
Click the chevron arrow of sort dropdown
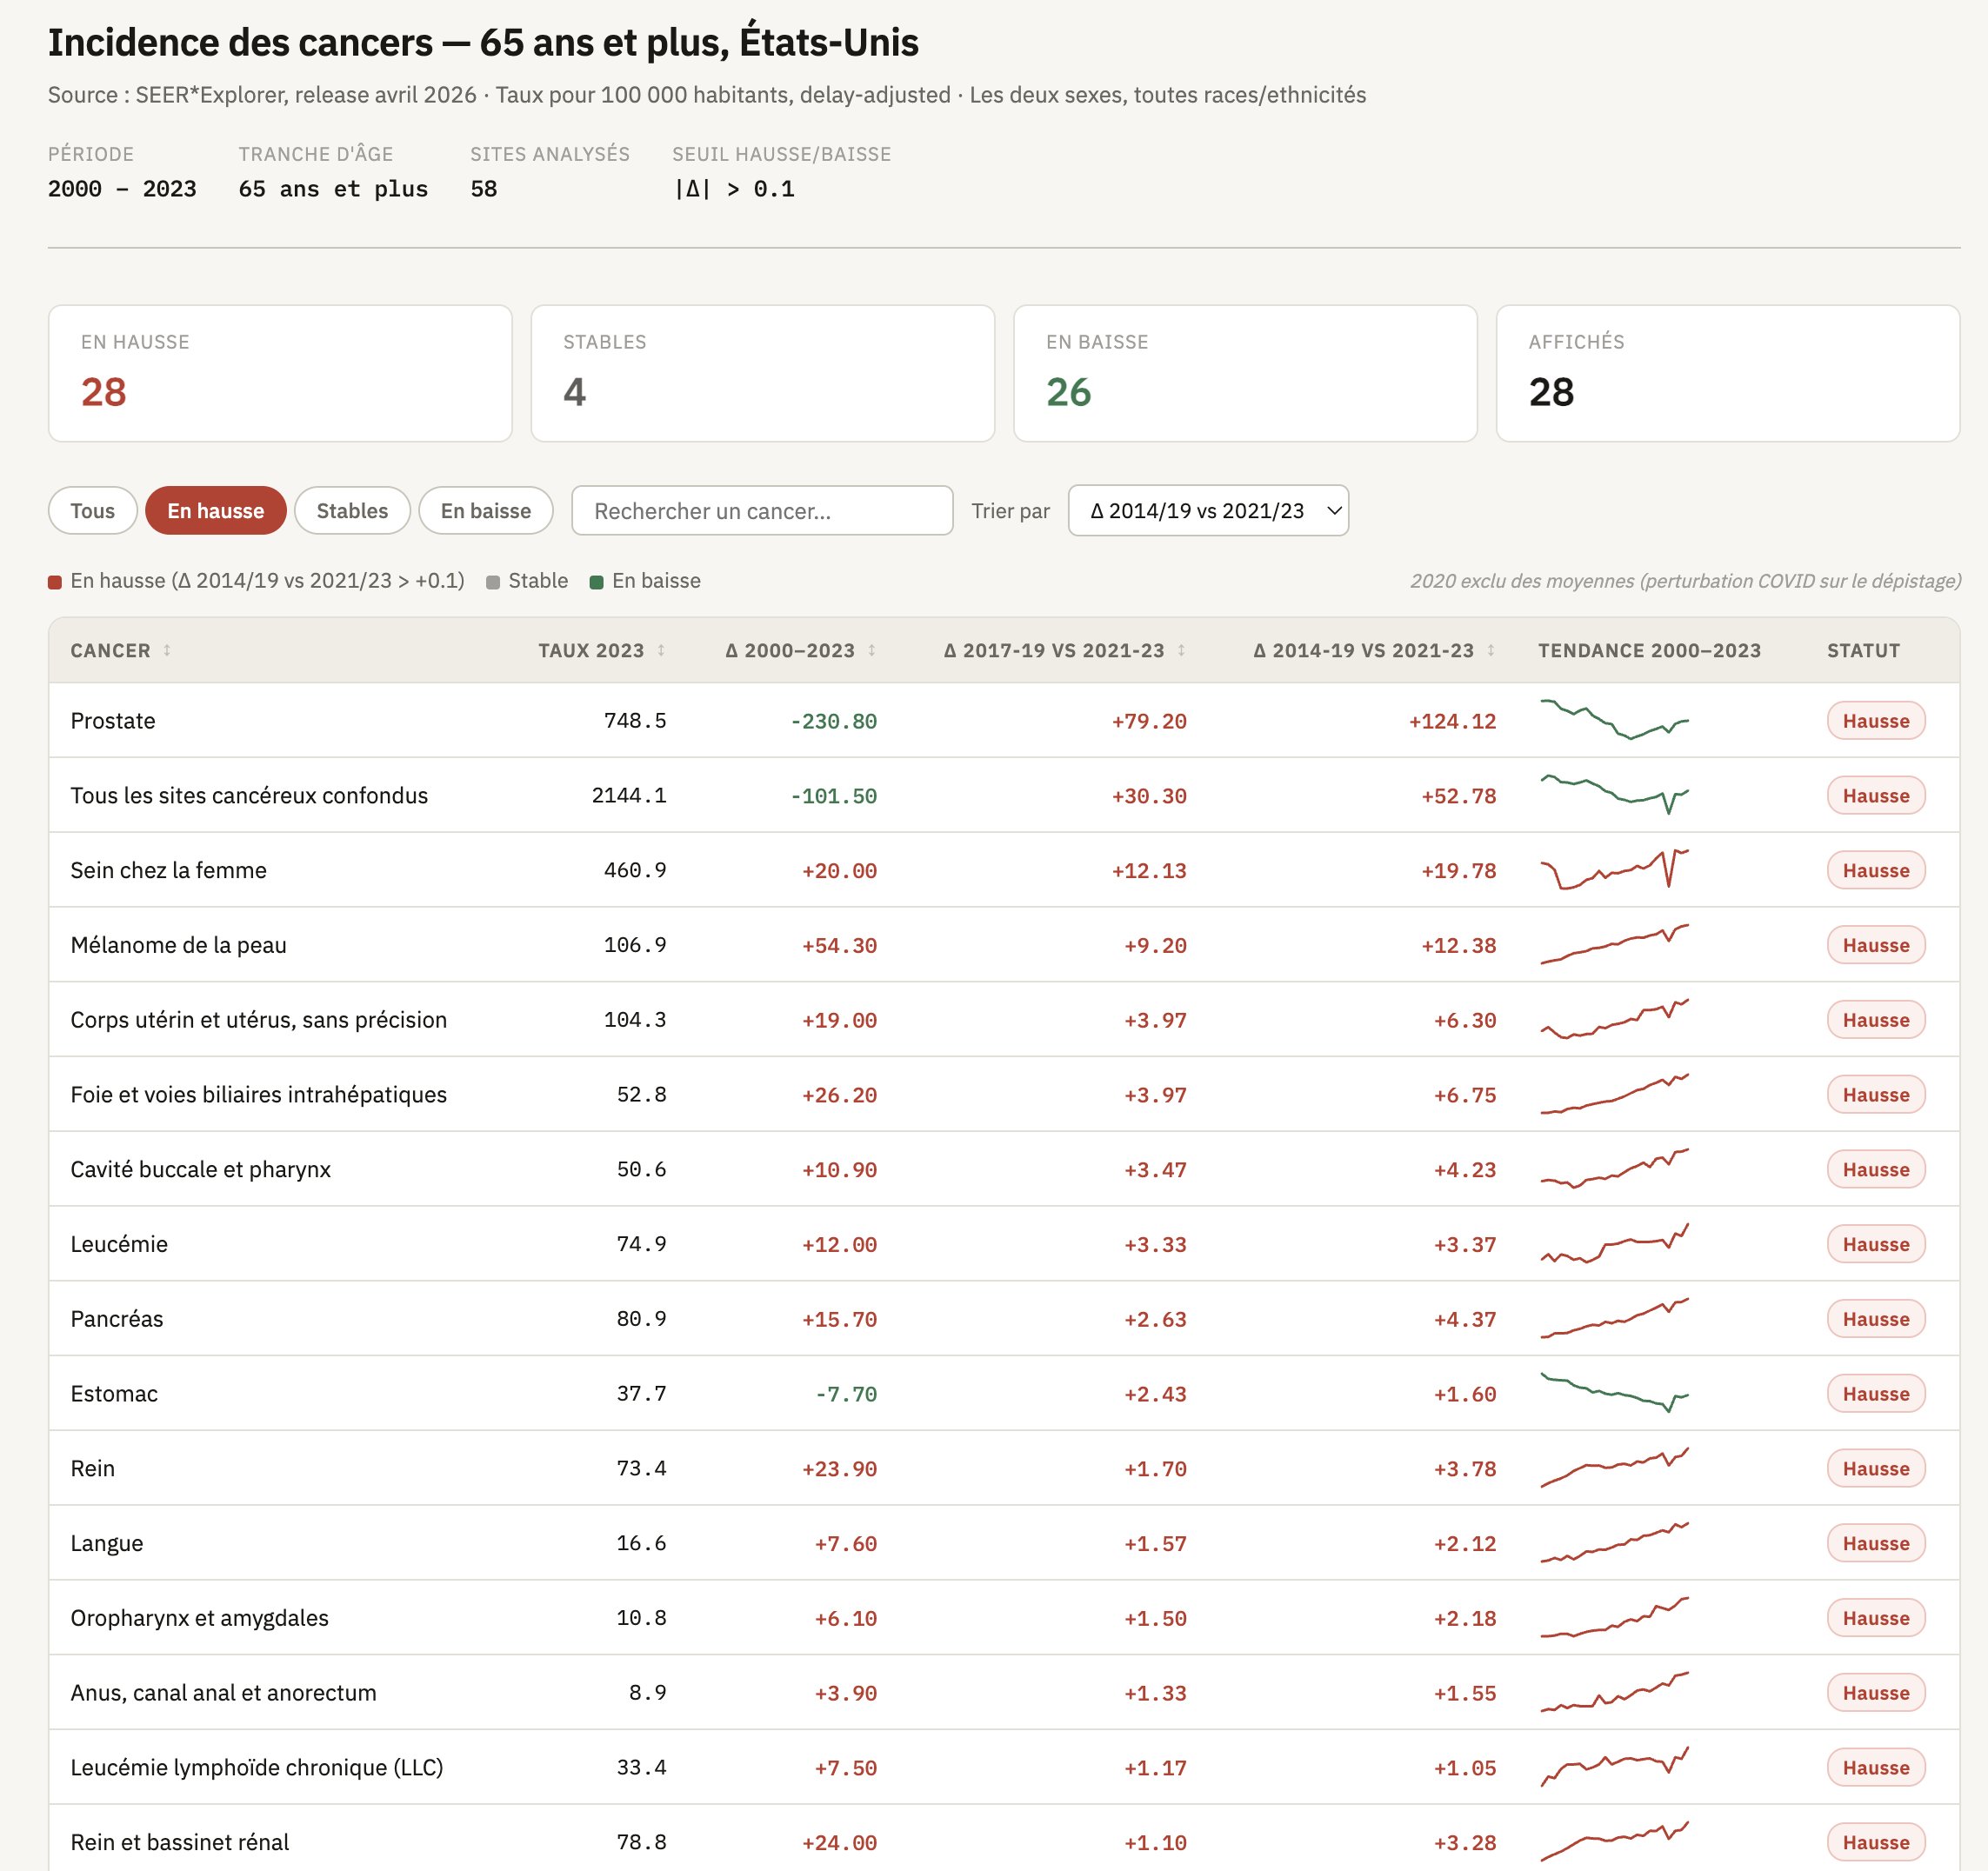click(1334, 511)
